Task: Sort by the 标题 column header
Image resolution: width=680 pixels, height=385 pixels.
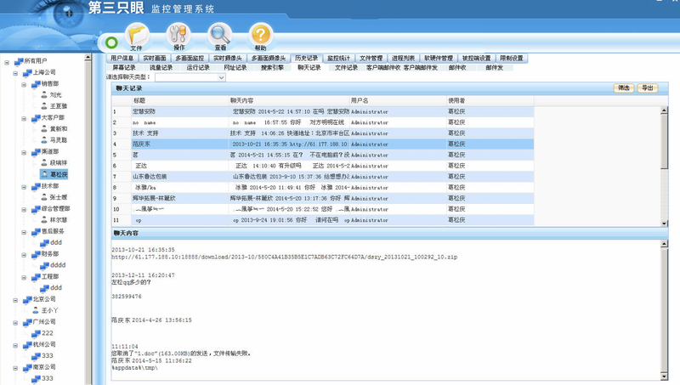Action: (x=180, y=100)
